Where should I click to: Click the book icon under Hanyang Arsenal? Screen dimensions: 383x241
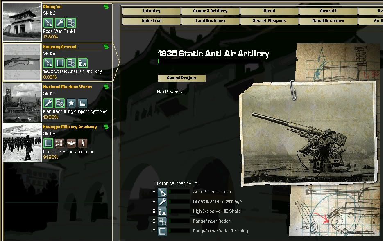click(x=60, y=63)
